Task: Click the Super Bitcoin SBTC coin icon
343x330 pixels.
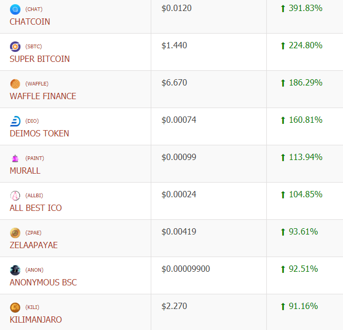Action: tap(15, 47)
